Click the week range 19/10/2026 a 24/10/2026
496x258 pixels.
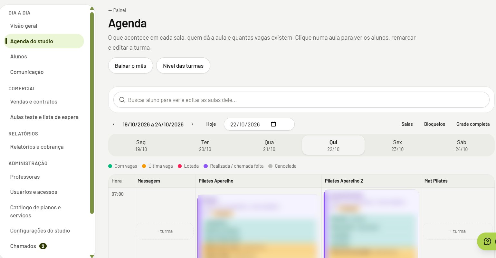[x=153, y=124]
